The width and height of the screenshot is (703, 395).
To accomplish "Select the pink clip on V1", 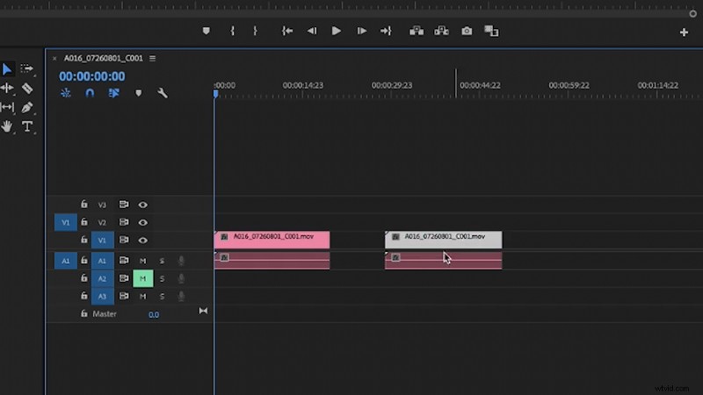I will [272, 240].
